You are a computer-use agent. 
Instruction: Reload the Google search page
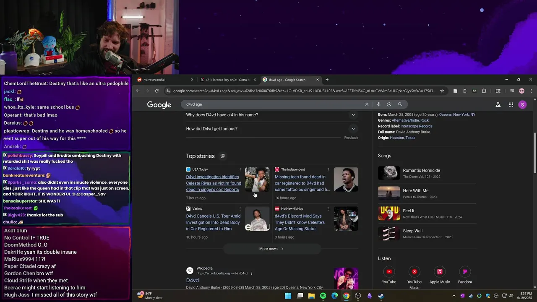(x=157, y=91)
